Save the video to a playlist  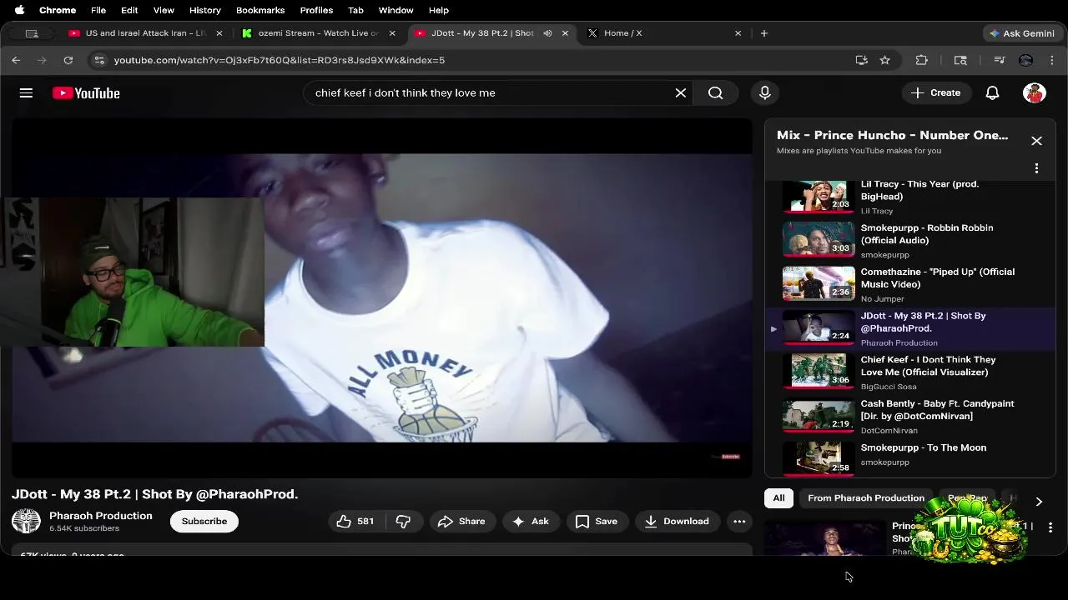(597, 521)
